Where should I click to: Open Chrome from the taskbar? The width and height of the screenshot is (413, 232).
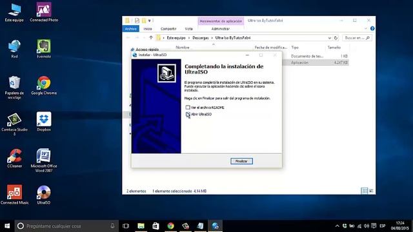tap(170, 226)
